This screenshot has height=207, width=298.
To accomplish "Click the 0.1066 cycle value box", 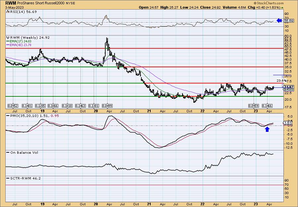I will [x=53, y=106].
